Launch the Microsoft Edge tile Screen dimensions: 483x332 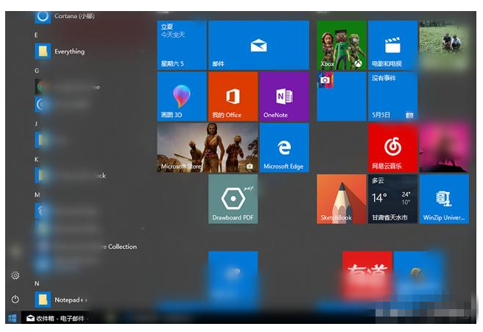[284, 148]
